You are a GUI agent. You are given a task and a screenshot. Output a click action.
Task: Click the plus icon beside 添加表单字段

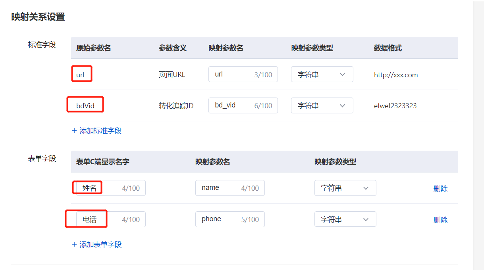point(74,245)
